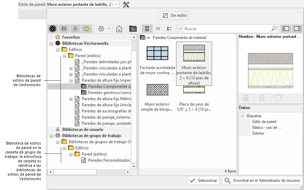Click horizontal scroll left arrow

click(x=51, y=172)
